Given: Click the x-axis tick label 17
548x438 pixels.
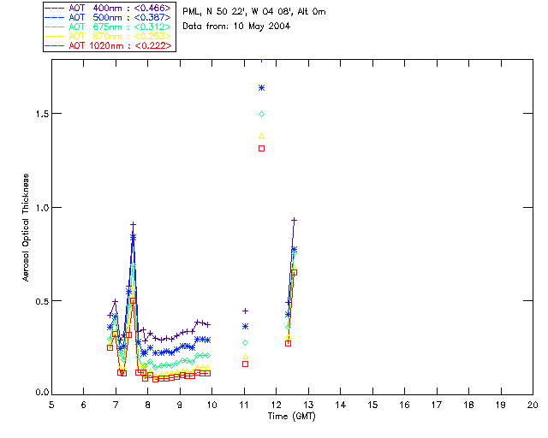Looking at the screenshot, I should click(437, 405).
